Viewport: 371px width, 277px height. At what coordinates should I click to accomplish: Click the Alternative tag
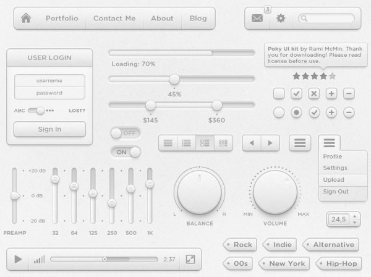pos(331,245)
